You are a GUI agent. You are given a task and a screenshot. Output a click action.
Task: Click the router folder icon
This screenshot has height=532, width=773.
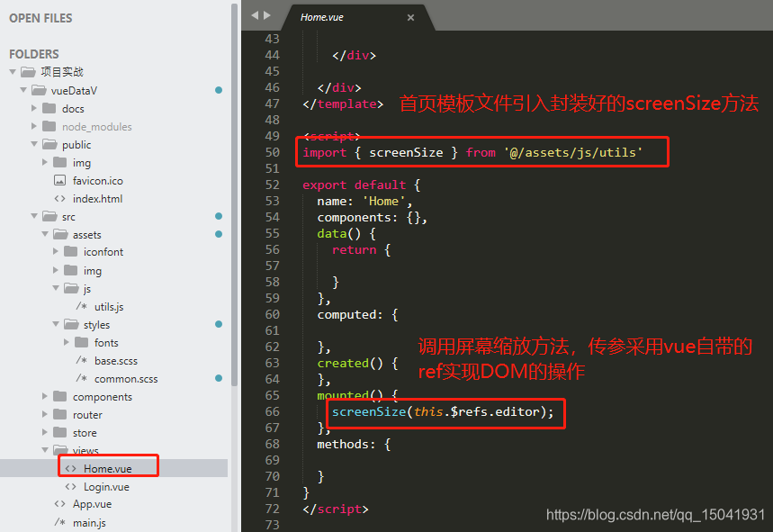pos(60,414)
